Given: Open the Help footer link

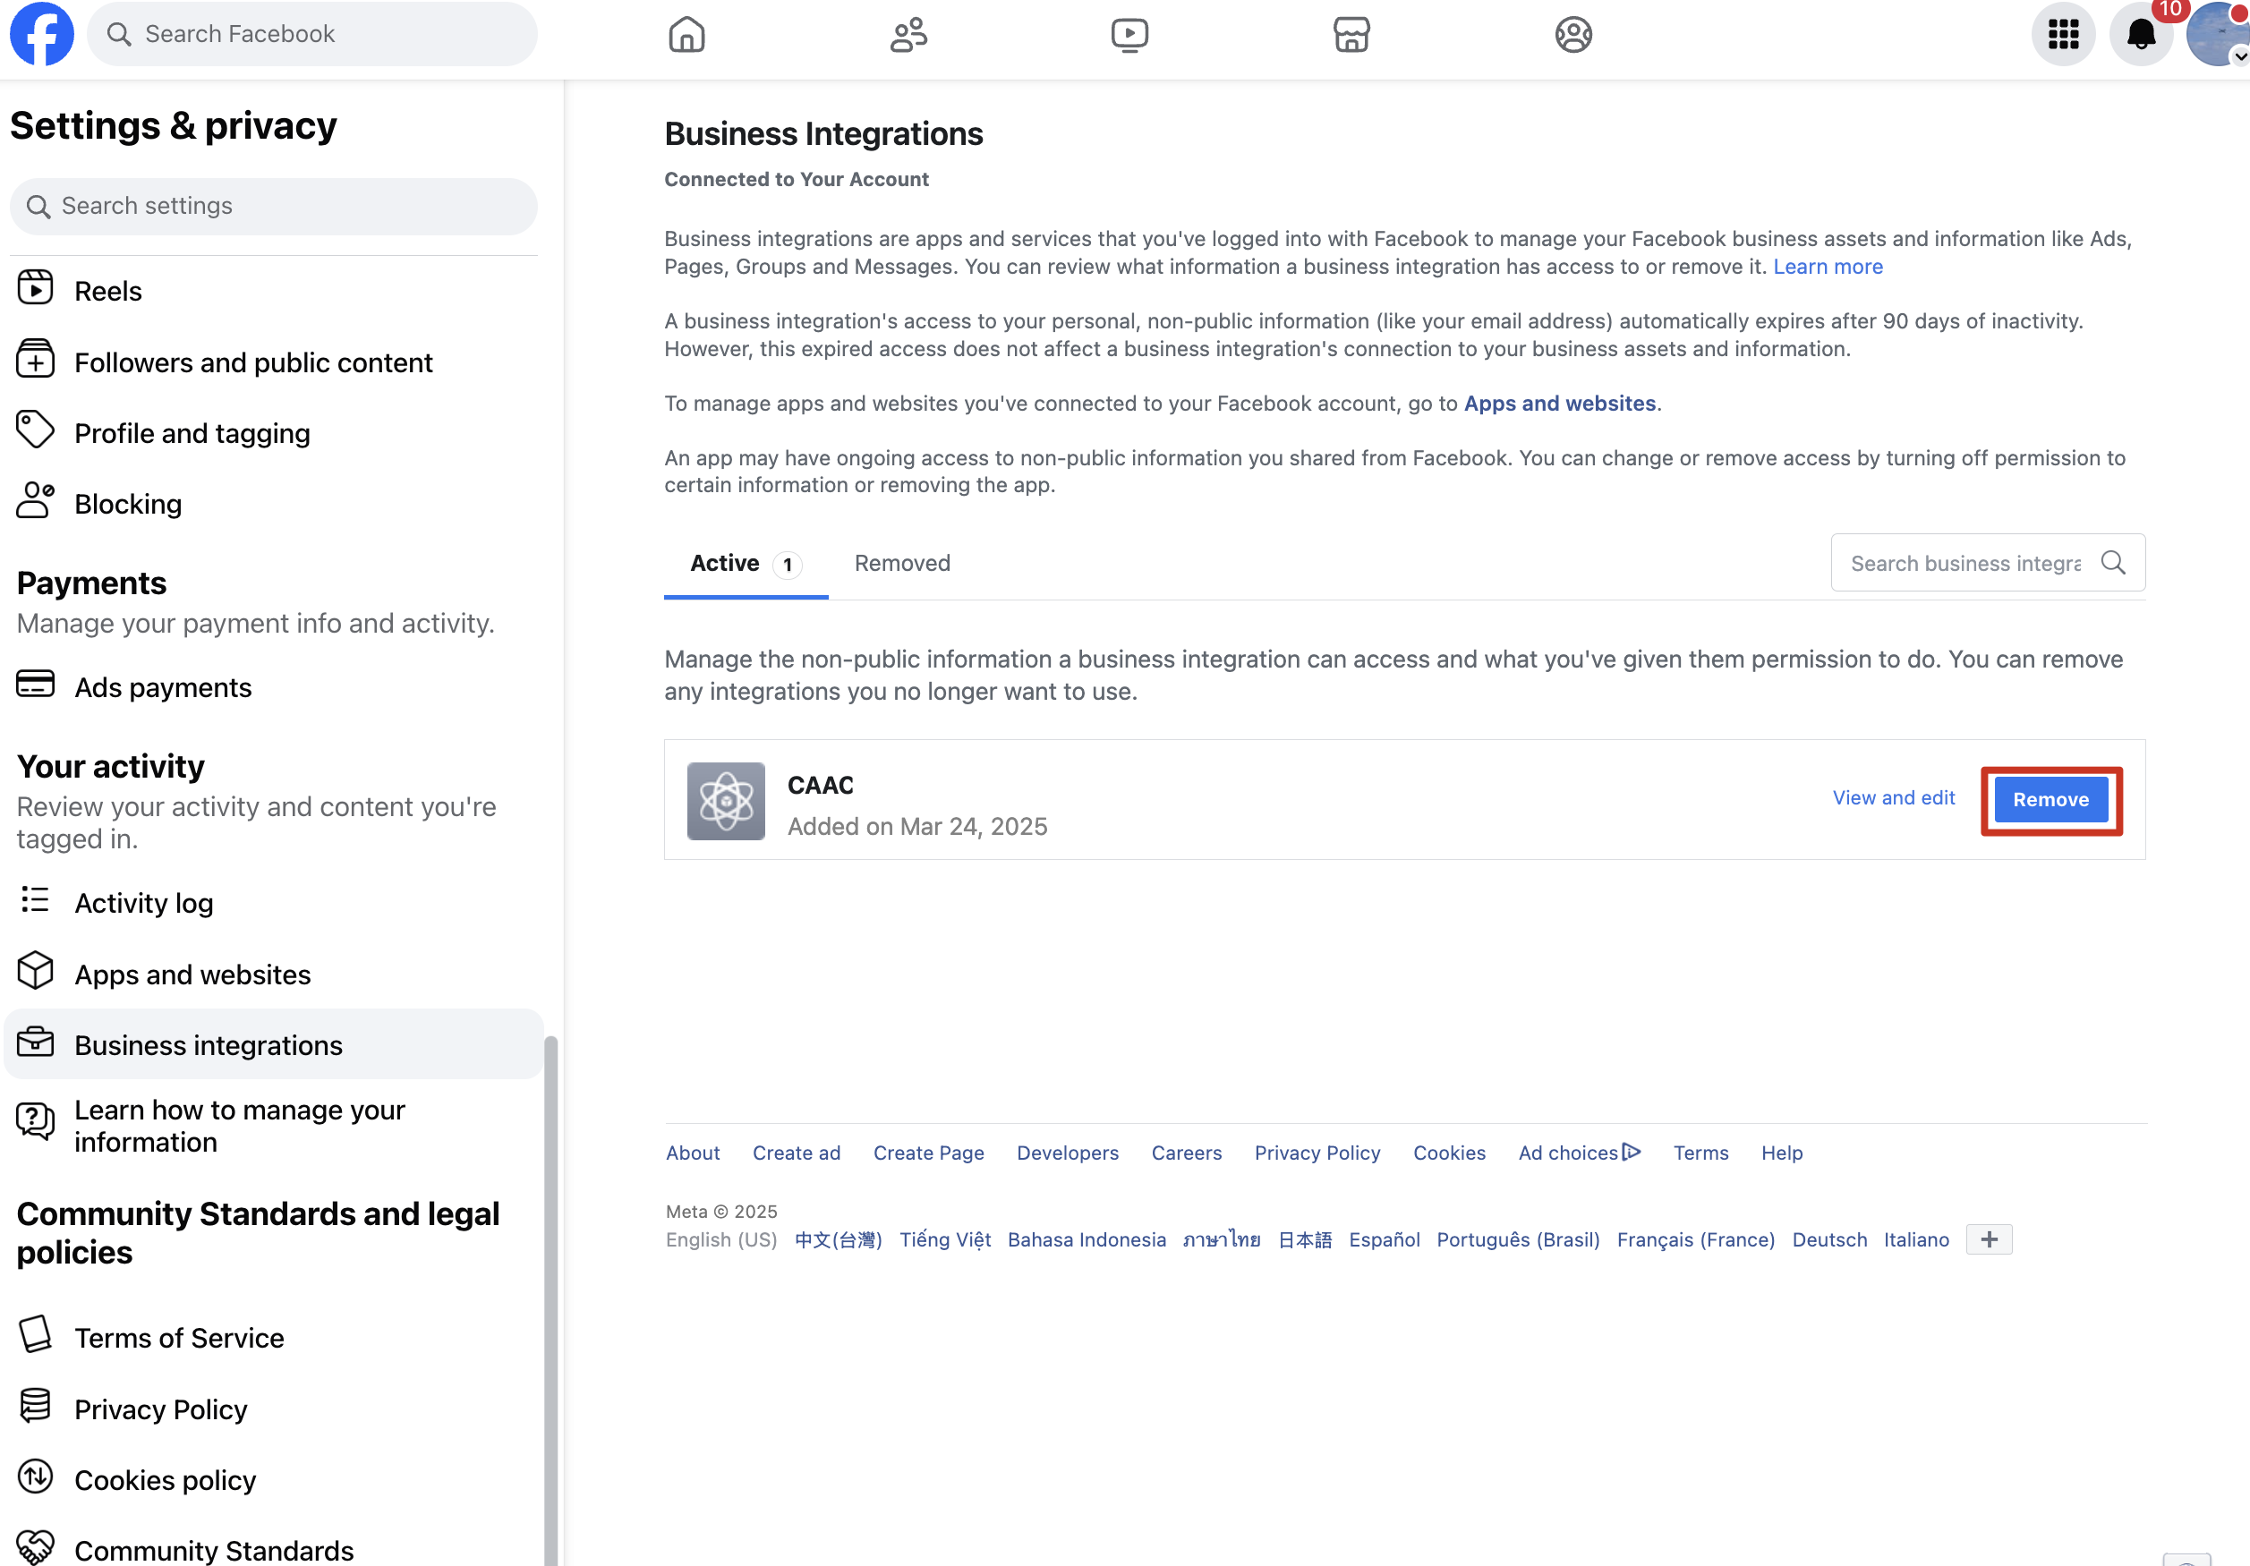Looking at the screenshot, I should tap(1782, 1153).
